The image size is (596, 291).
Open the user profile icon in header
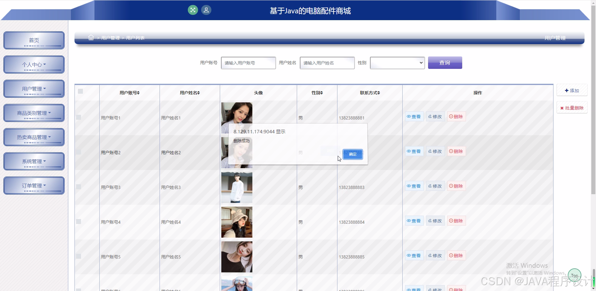click(x=206, y=10)
